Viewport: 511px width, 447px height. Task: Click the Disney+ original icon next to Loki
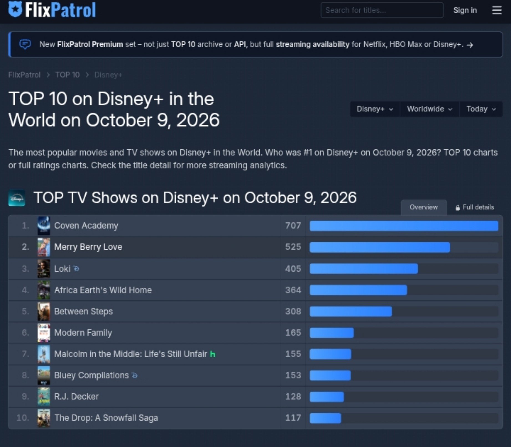coord(76,269)
